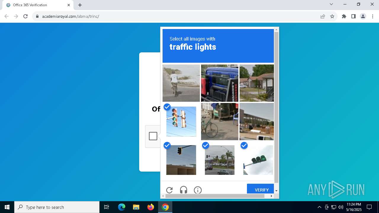Open the volume control tray icon
The height and width of the screenshot is (213, 379).
[x=341, y=207]
